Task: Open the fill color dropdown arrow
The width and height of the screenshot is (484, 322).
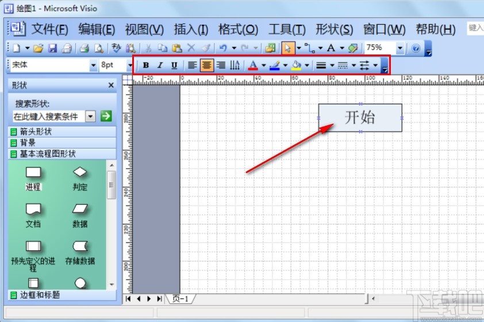Action: tap(307, 65)
